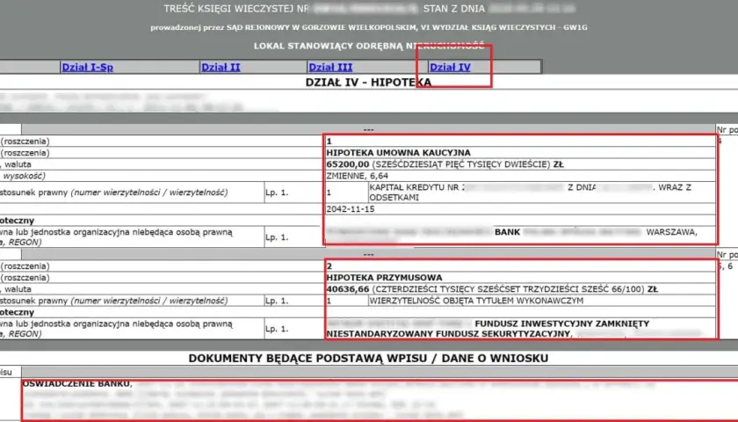The height and width of the screenshot is (422, 738).
Task: Click the amount 40636,66
Action: point(348,289)
